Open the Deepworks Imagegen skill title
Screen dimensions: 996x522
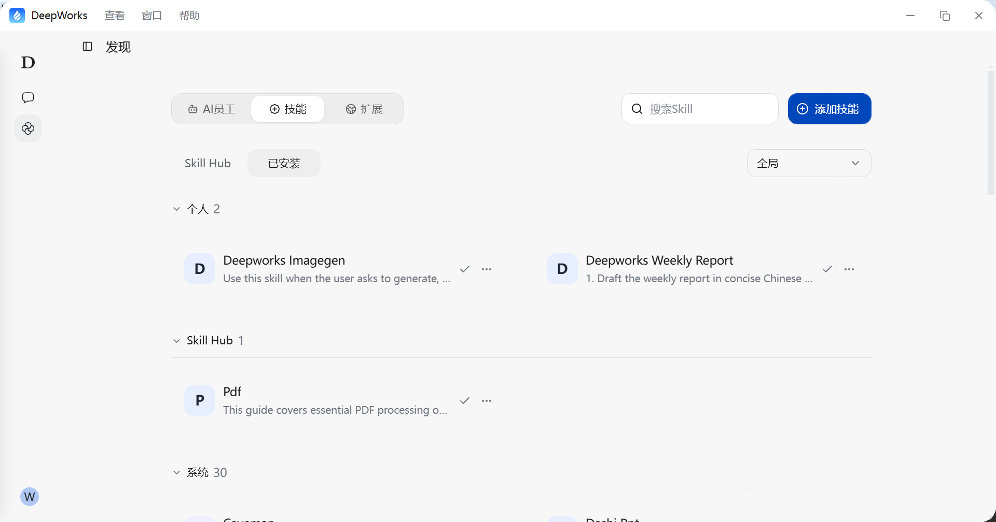284,260
